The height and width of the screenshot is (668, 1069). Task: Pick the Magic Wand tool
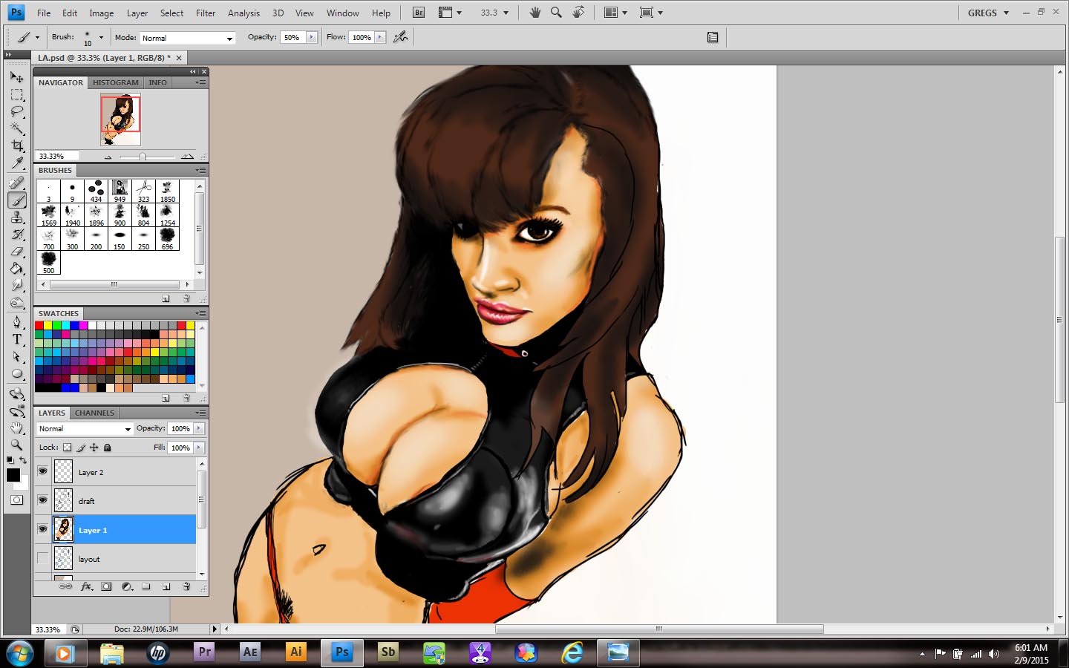[17, 128]
